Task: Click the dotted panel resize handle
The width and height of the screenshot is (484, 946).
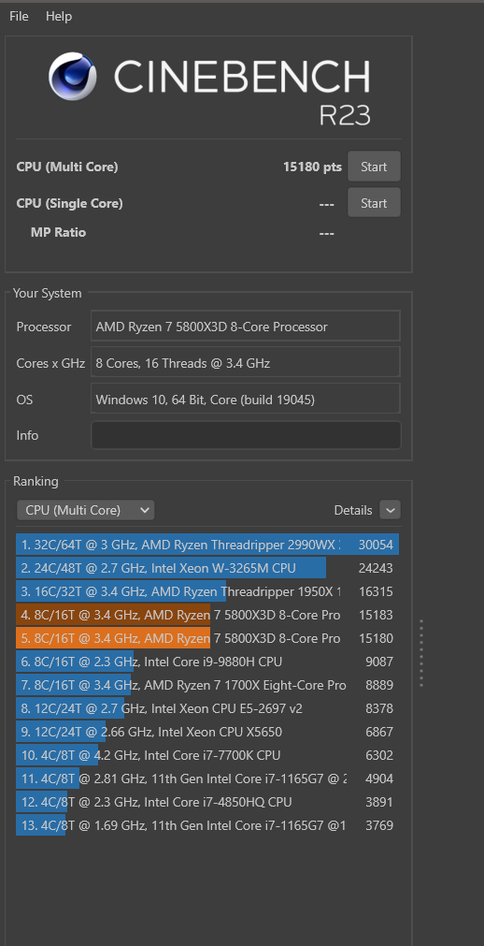Action: tap(421, 653)
